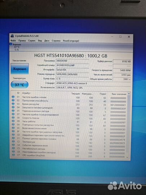Click the status icon for attribute C5
146x195 pixels.
point(13,148)
